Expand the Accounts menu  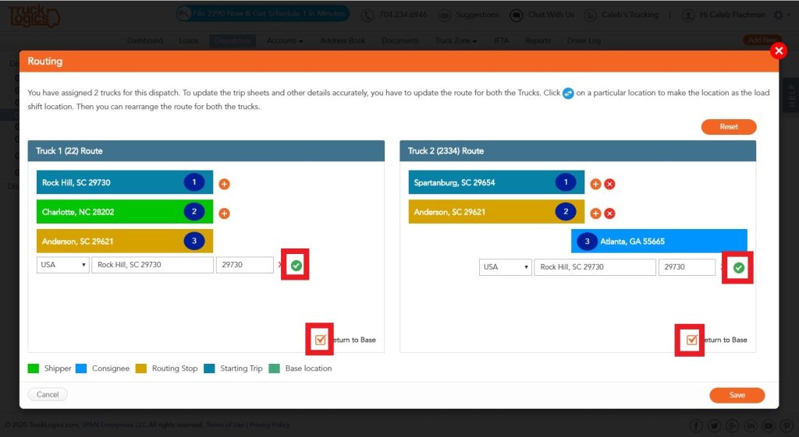[285, 41]
